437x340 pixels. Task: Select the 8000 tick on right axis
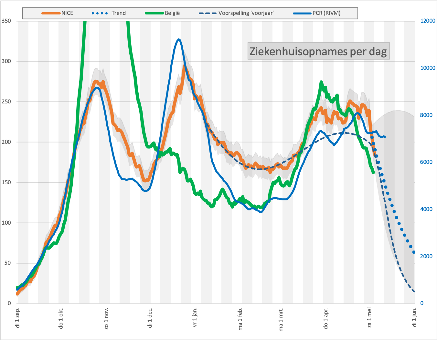(x=426, y=115)
